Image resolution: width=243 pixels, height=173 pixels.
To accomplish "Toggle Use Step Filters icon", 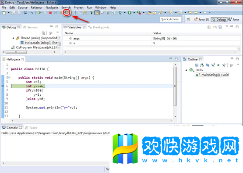I will click(x=85, y=13).
